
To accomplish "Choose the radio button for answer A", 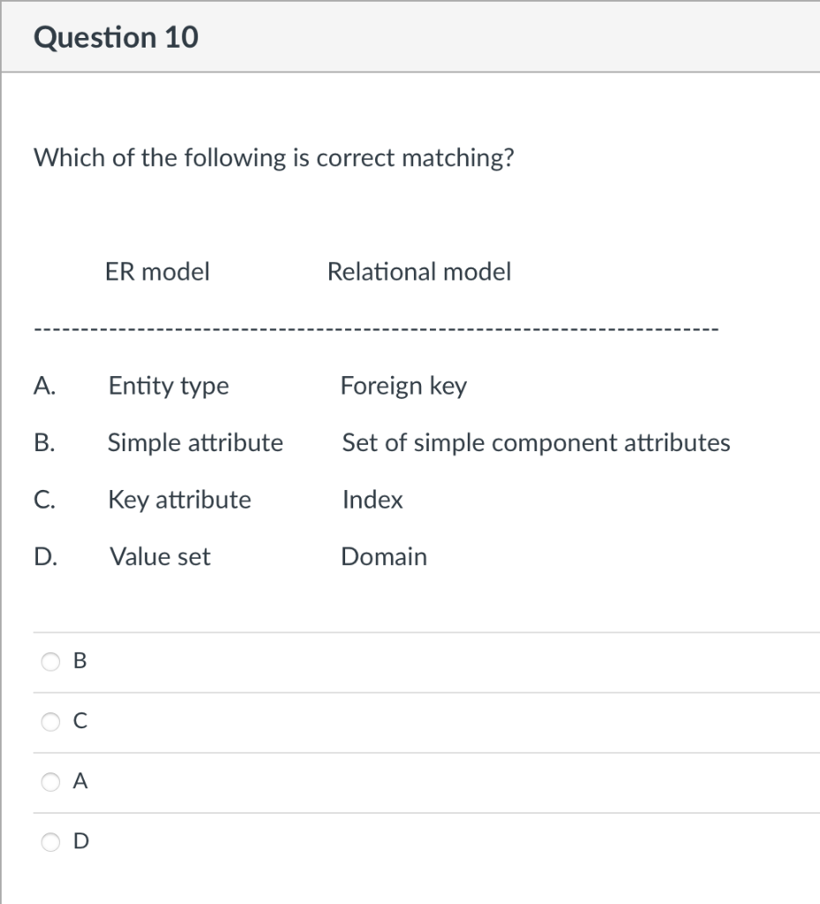I will [x=51, y=781].
